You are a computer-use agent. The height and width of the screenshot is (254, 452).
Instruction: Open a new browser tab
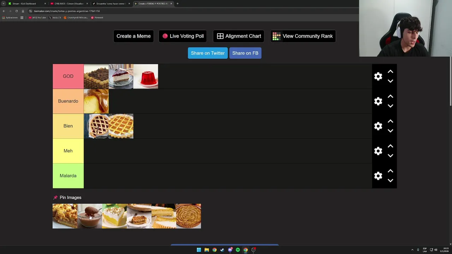[x=177, y=4]
